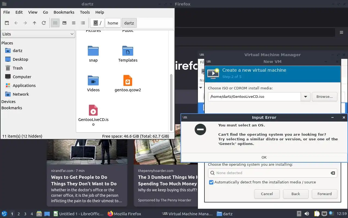
Task: Switch to compact view mode
Action: click(x=74, y=23)
